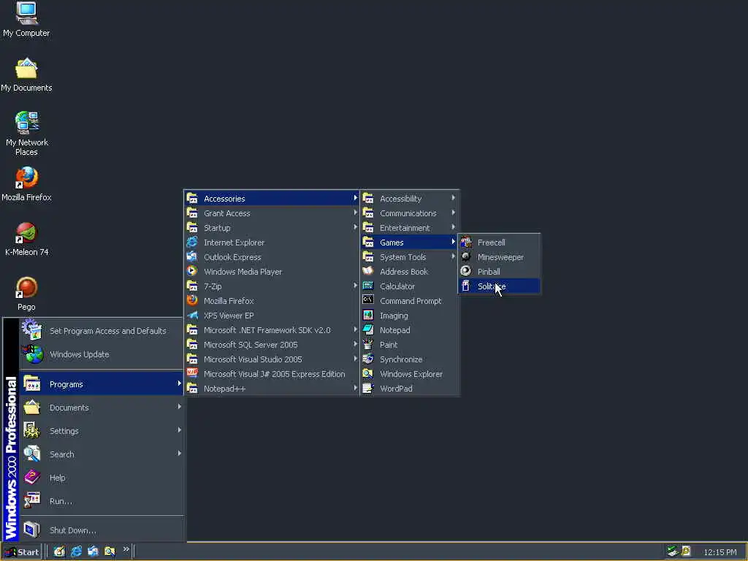
Task: Expand the Documents submenu arrow
Action: pyautogui.click(x=180, y=406)
